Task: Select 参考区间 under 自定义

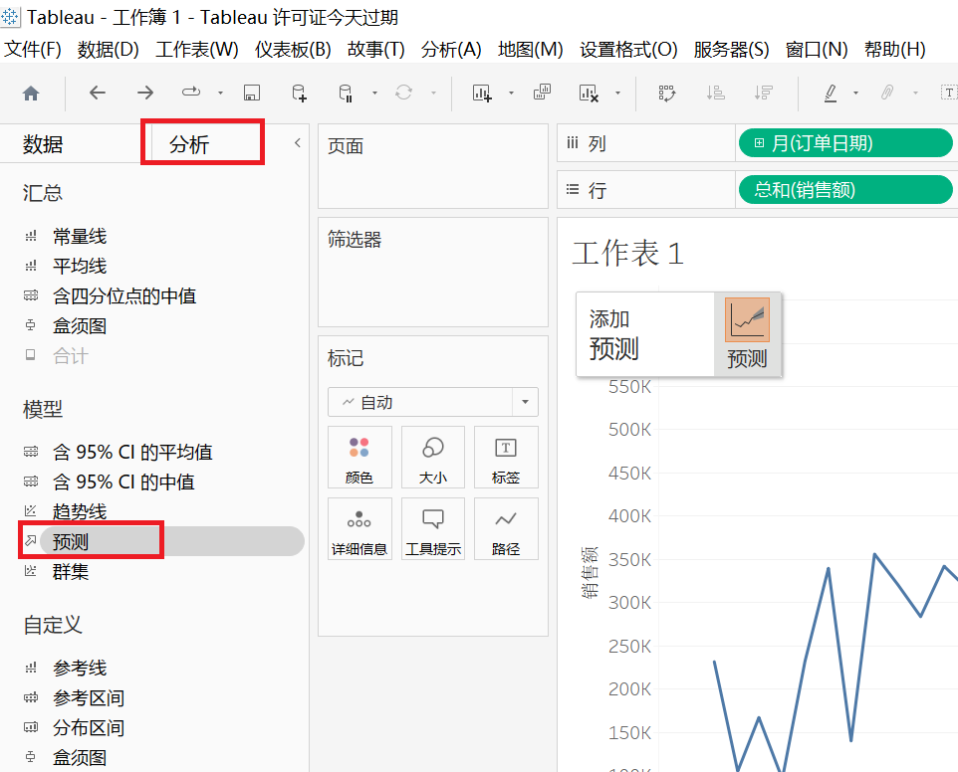Action: [89, 697]
